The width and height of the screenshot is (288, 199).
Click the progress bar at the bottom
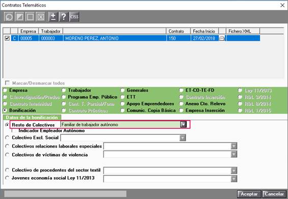tap(65, 194)
